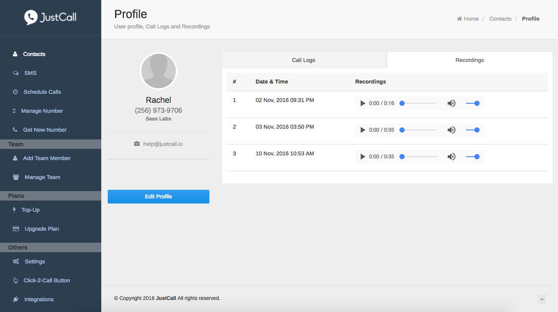Click the Integrations plug icon
558x312 pixels.
16,300
